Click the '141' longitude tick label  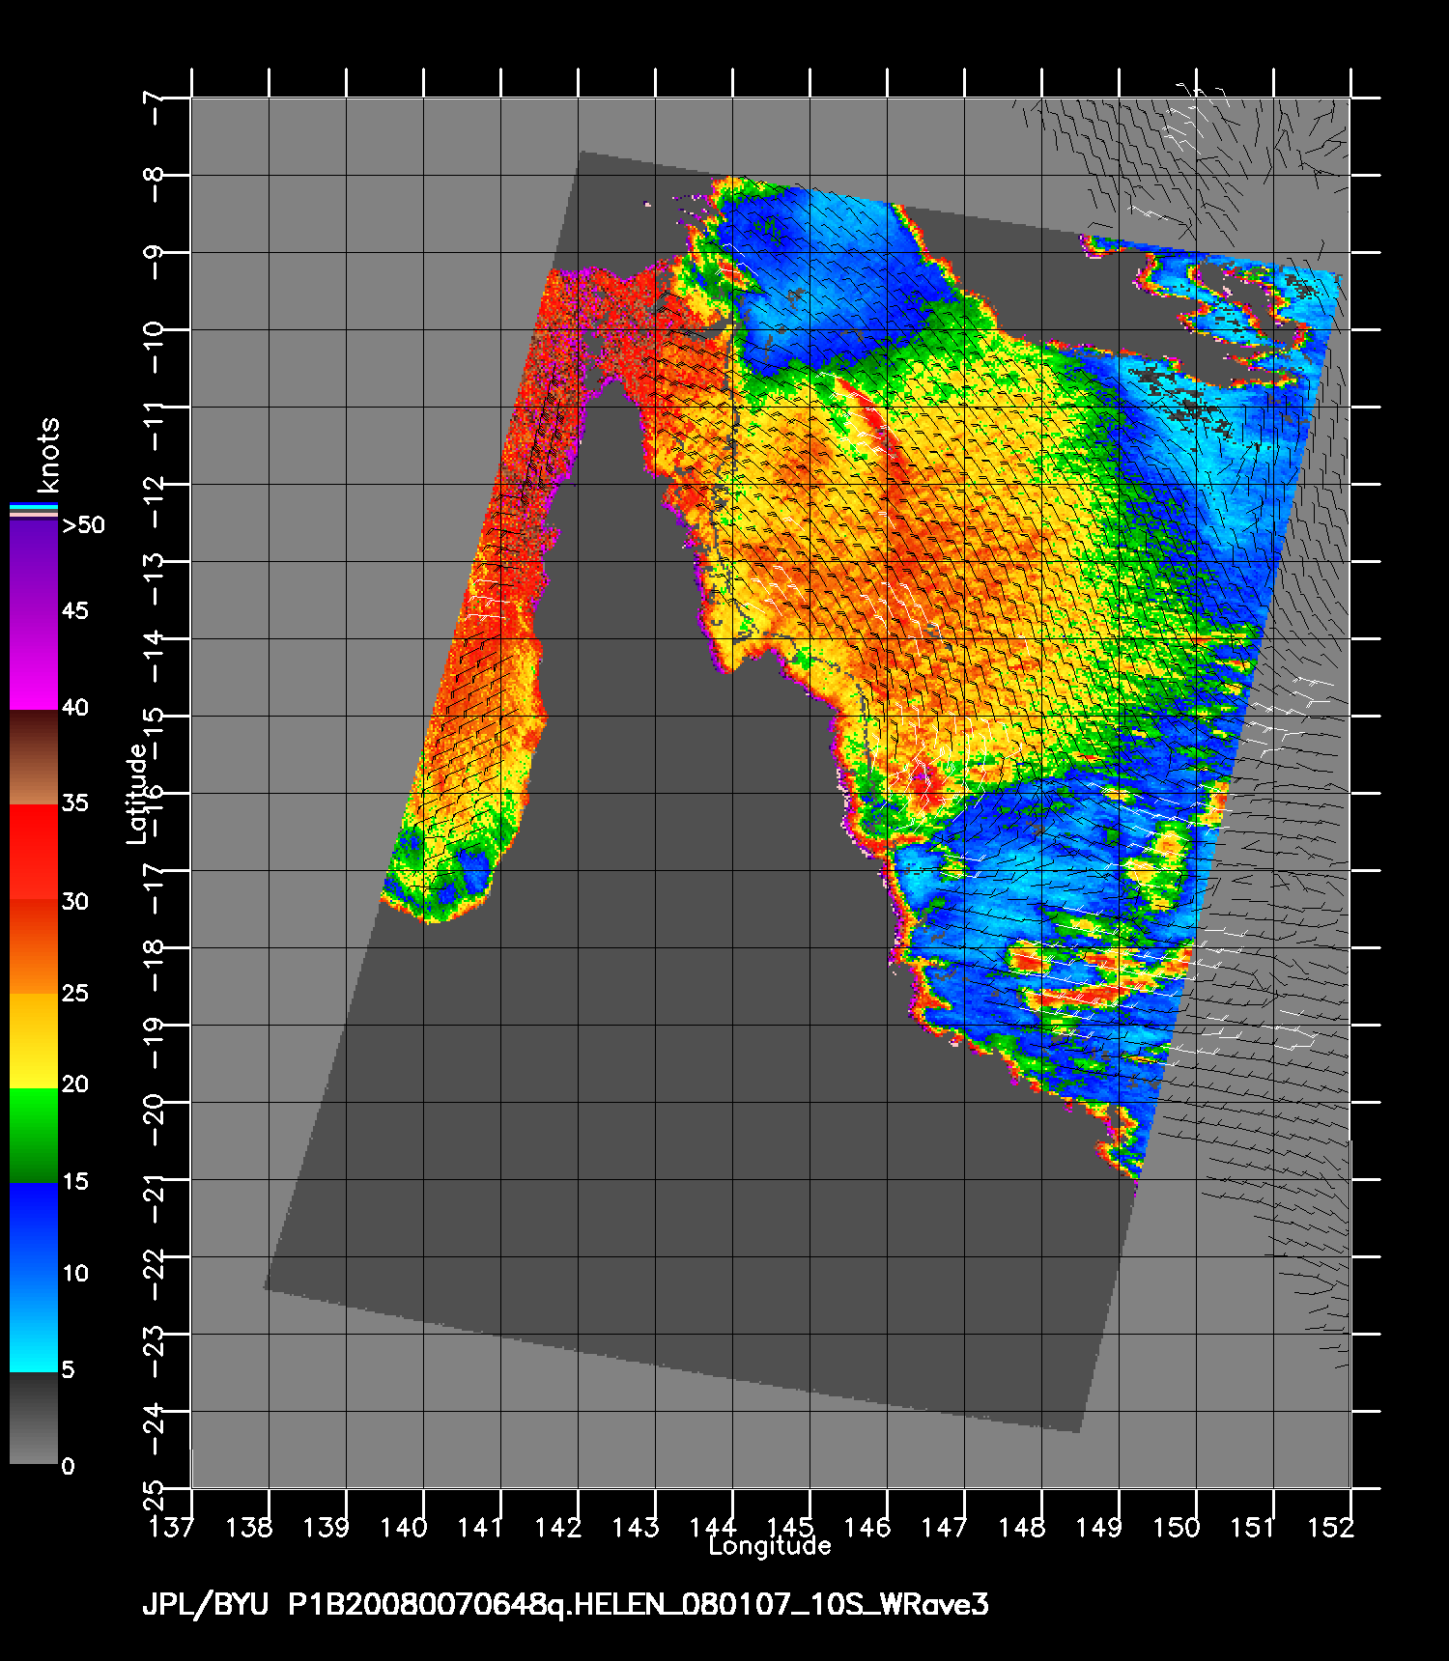click(481, 1527)
